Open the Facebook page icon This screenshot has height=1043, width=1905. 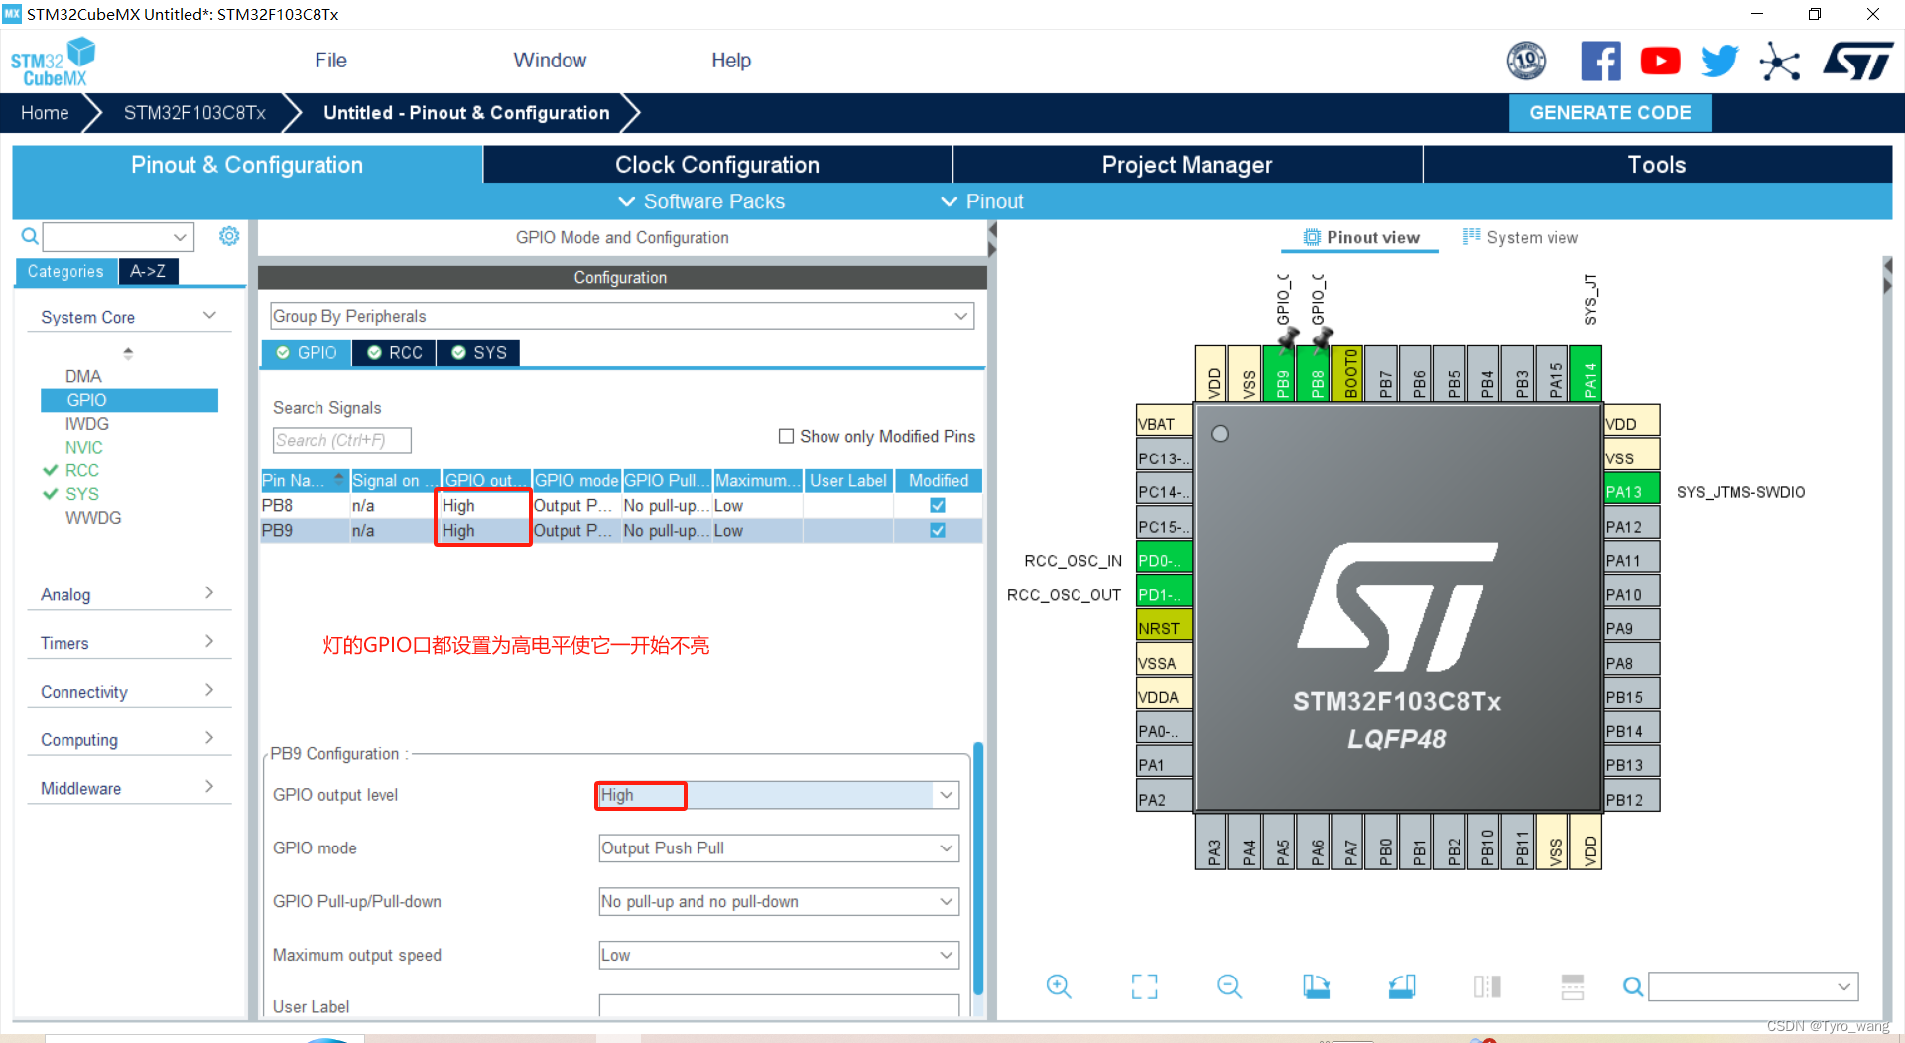[x=1600, y=61]
